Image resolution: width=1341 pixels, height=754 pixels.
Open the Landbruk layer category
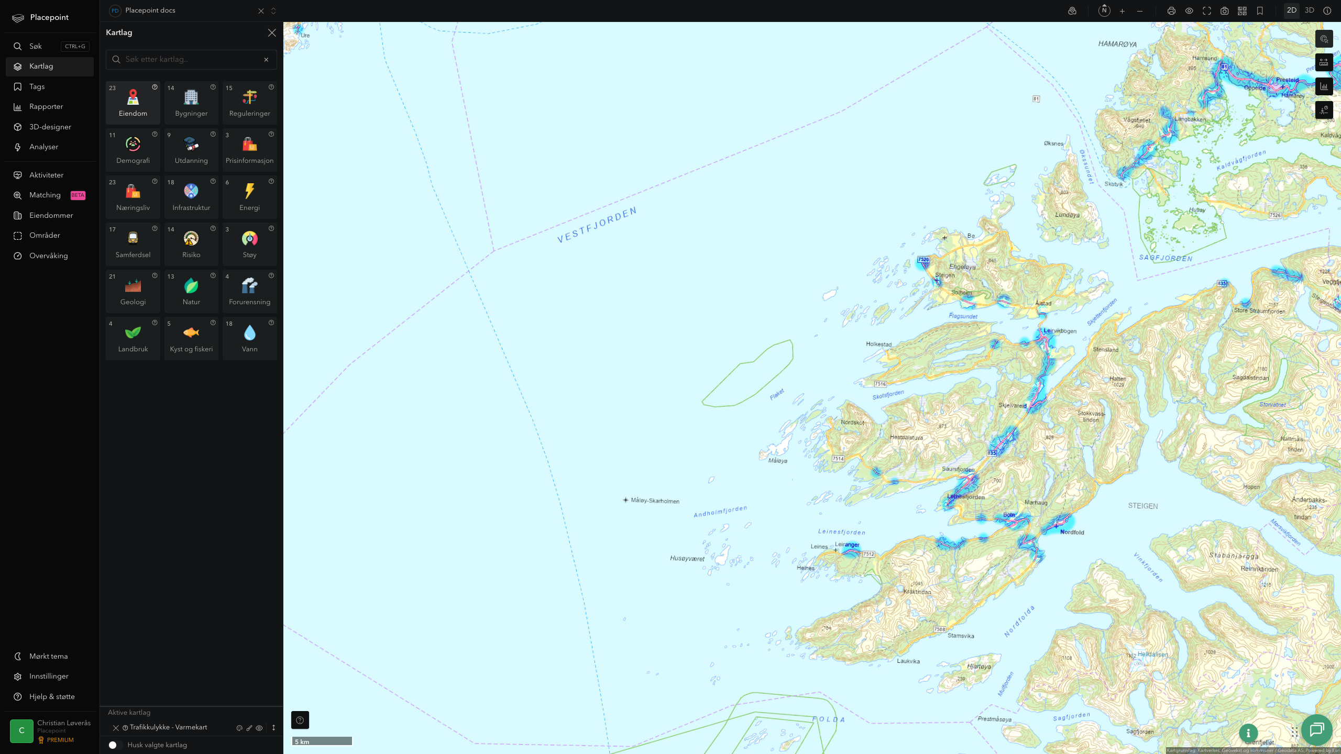pos(133,338)
